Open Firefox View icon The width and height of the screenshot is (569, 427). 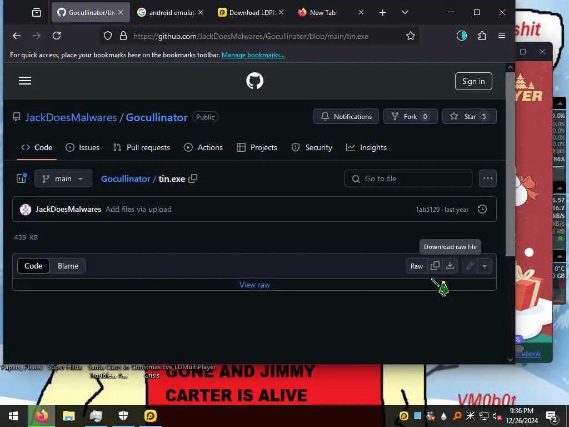click(x=37, y=13)
